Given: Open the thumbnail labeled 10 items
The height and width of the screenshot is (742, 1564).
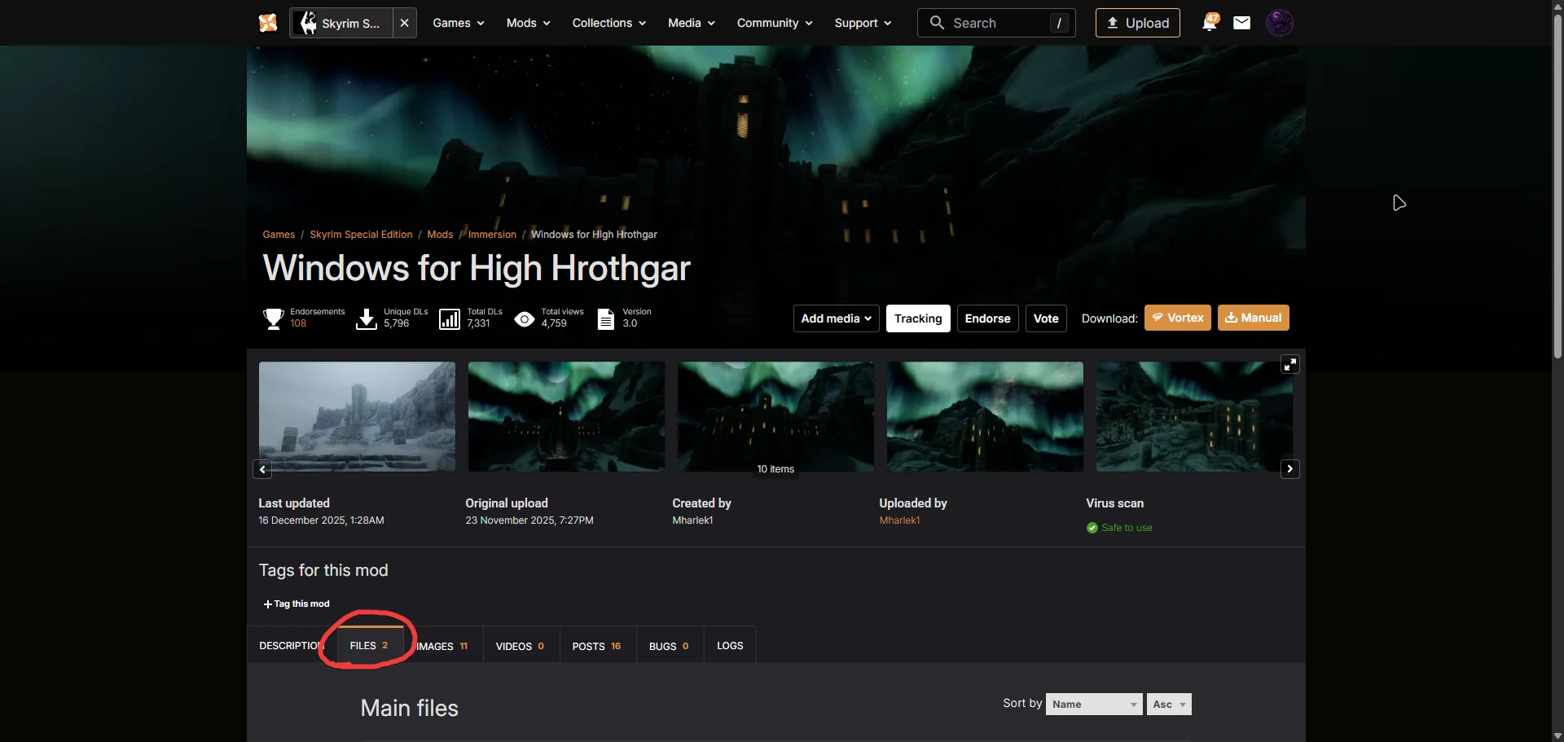Looking at the screenshot, I should point(775,416).
